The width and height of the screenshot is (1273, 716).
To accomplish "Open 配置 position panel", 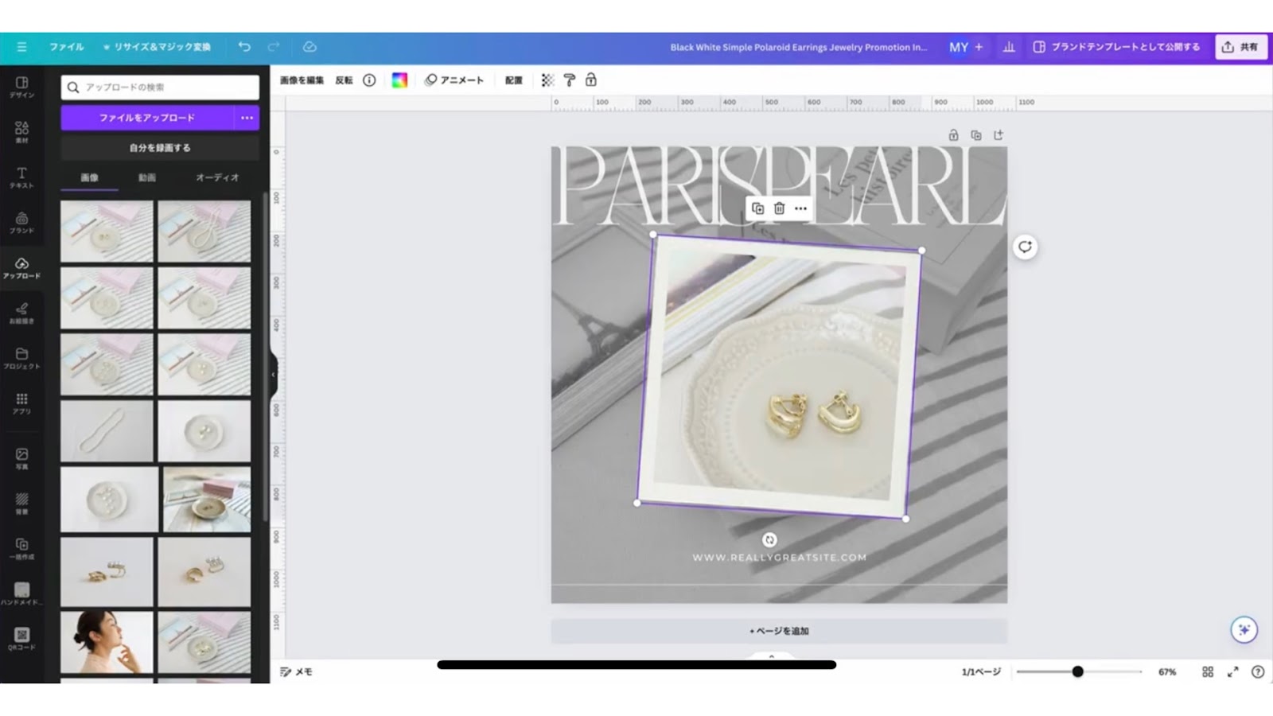I will (514, 80).
